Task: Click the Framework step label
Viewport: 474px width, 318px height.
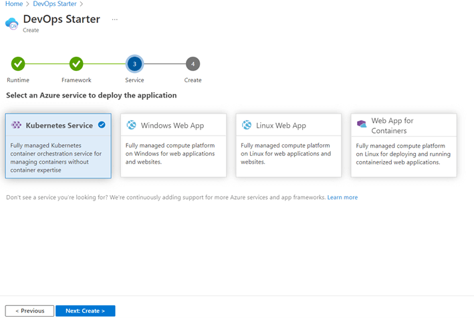Action: 76,80
